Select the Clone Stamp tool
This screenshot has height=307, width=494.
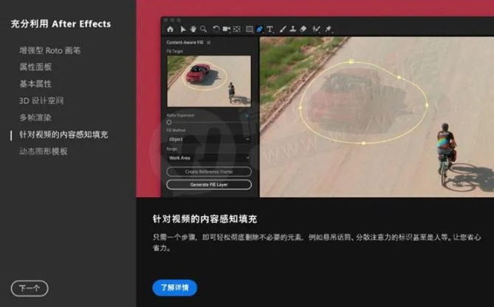click(293, 30)
